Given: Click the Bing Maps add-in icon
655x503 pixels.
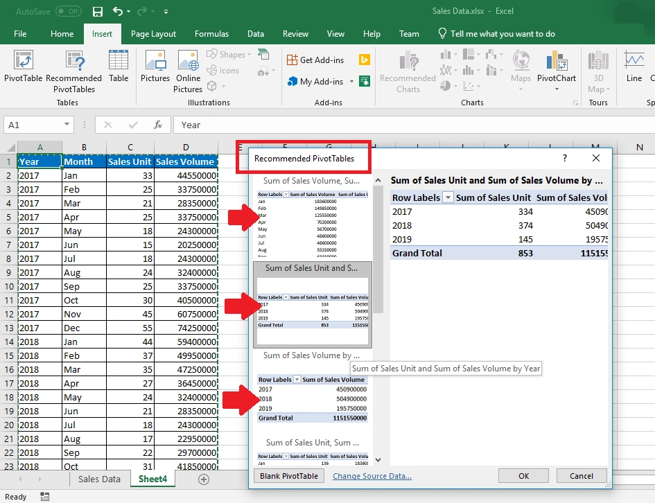Looking at the screenshot, I should pos(365,60).
